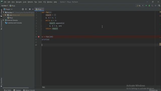The height and width of the screenshot is (91, 161).
Task: Click the PyCharm application icon in title bar
Action: 2,2
